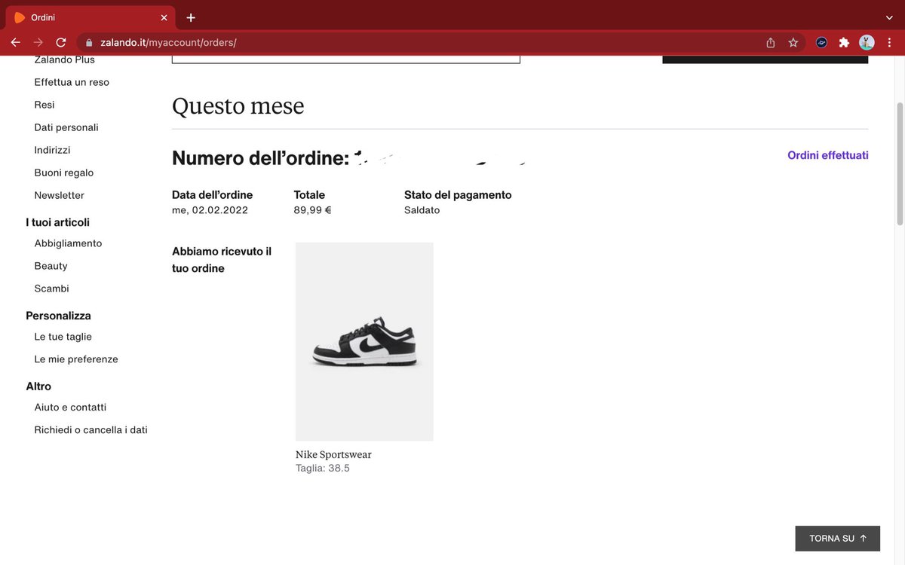The width and height of the screenshot is (905, 565).
Task: Click the Altro section heading
Action: pyautogui.click(x=38, y=386)
